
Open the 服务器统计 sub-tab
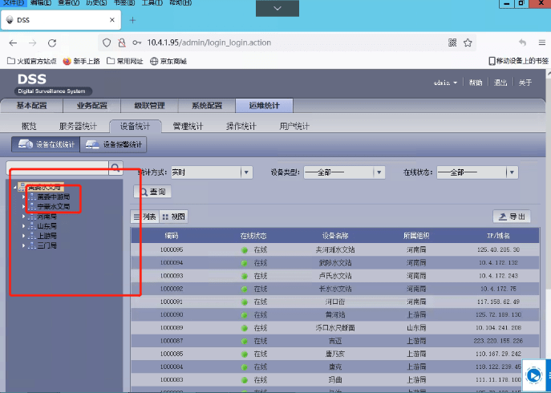coord(78,126)
